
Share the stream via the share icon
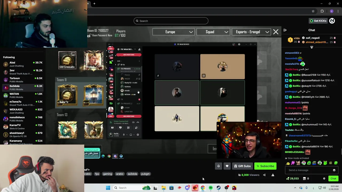pos(264,175)
